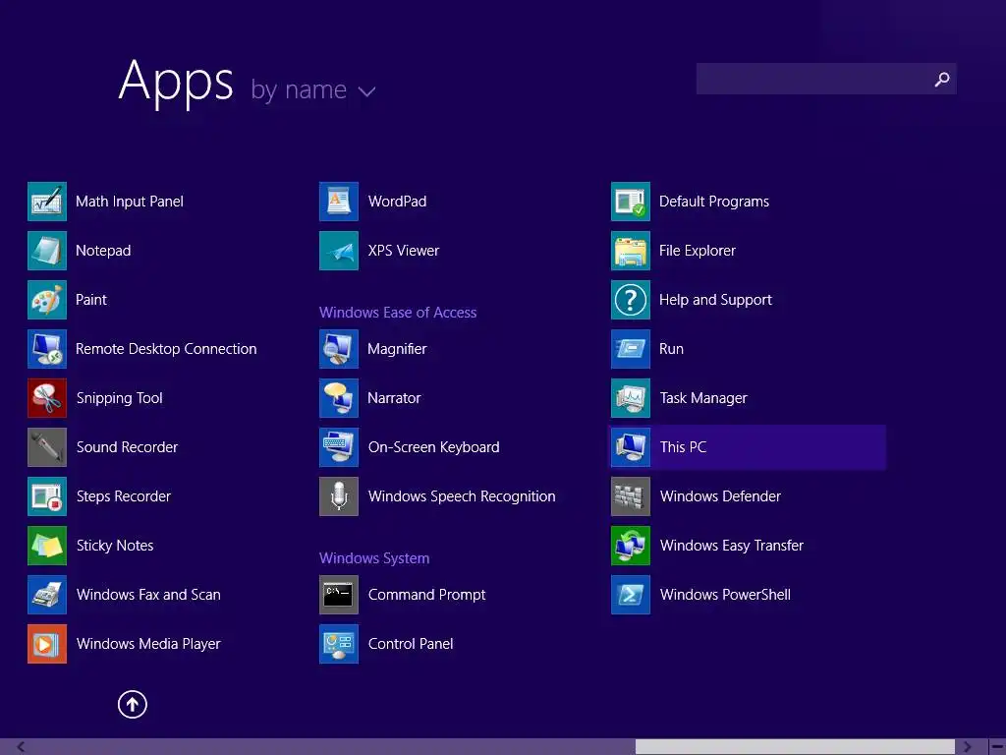The image size is (1006, 755).
Task: Open the Steps Recorder icon
Action: 47,496
